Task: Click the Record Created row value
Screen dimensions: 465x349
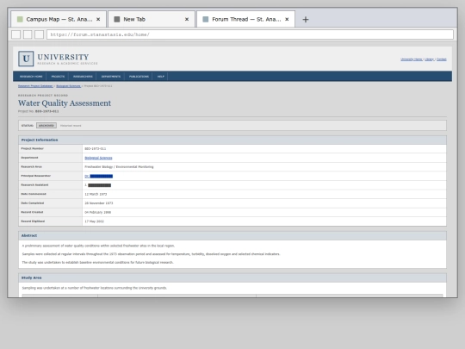Action: point(98,213)
